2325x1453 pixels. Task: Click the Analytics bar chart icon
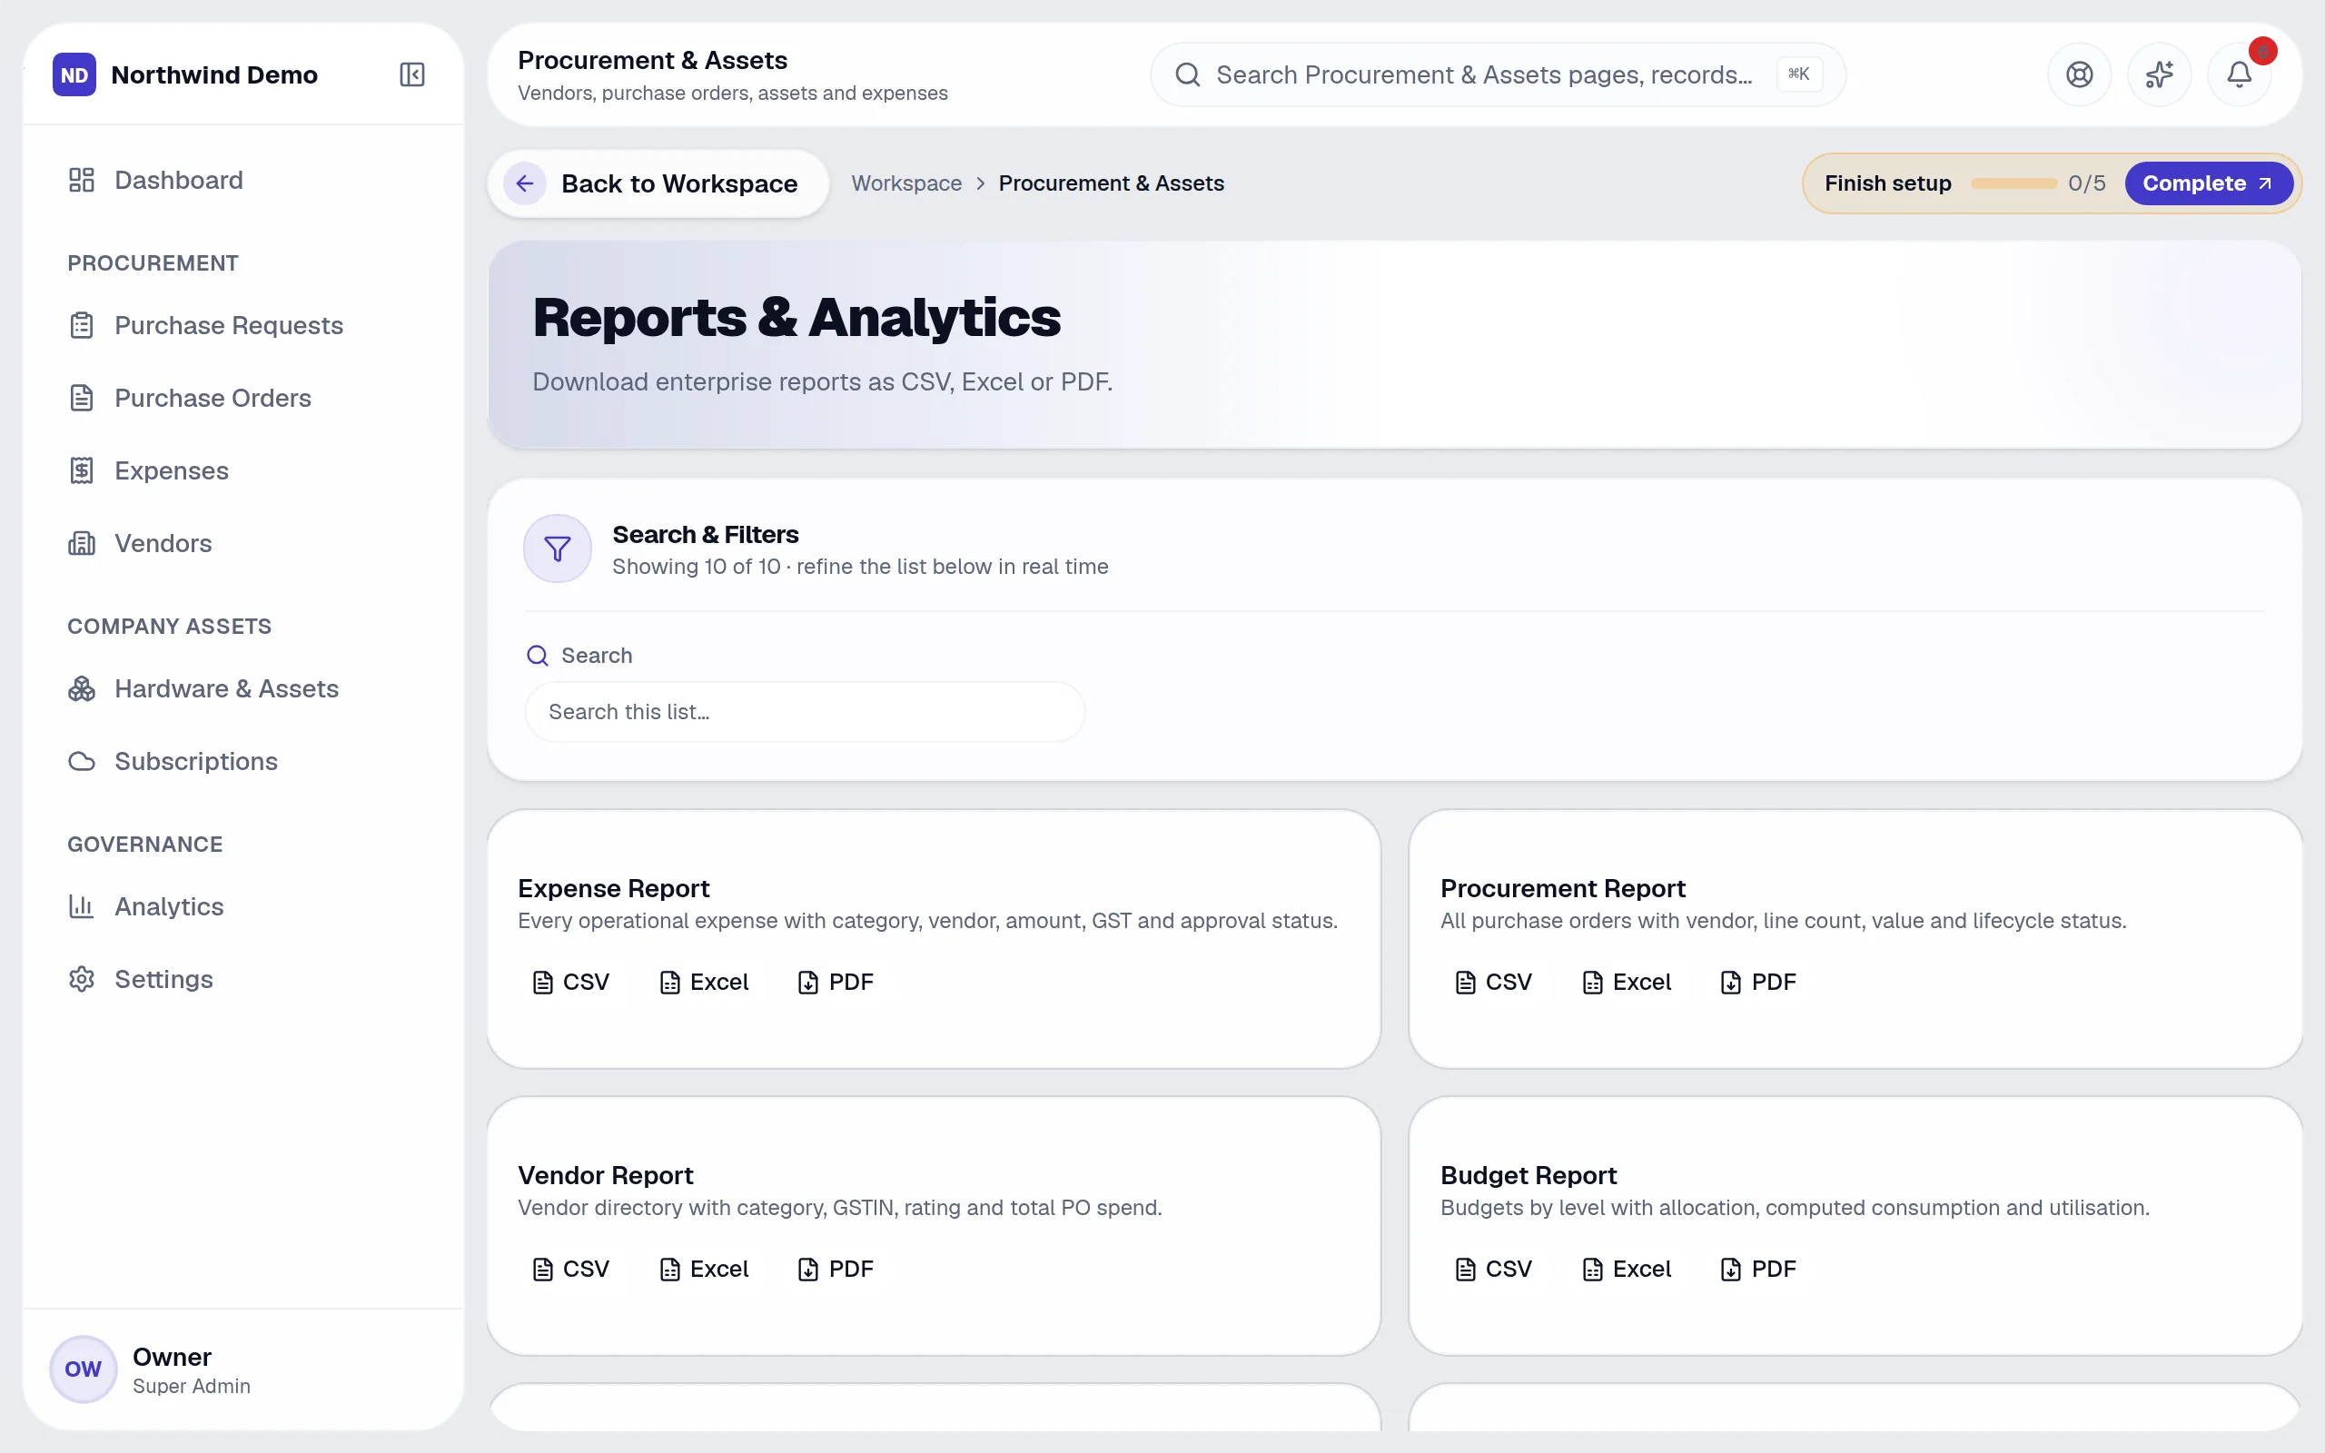pos(82,906)
